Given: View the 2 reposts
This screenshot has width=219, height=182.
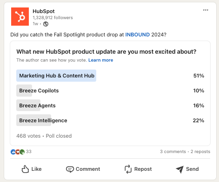Looking at the screenshot, I should click(x=200, y=152).
